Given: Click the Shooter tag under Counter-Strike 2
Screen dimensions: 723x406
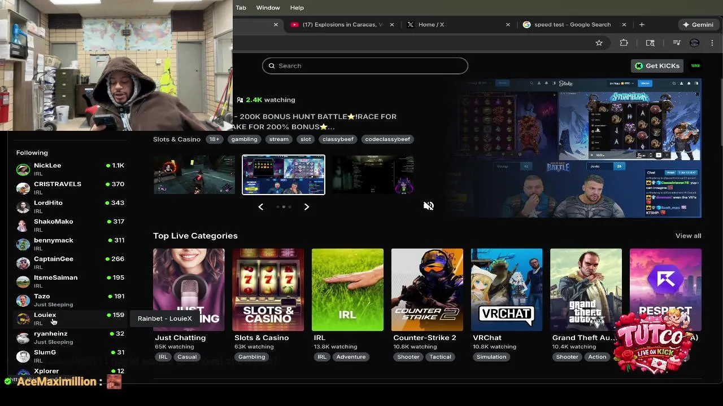Looking at the screenshot, I should point(408,357).
